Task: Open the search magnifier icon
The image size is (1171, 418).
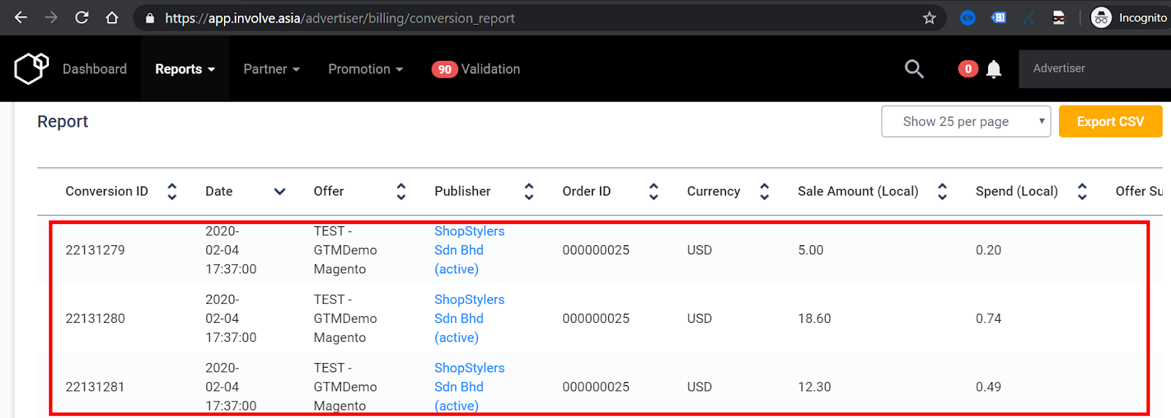Action: coord(913,69)
